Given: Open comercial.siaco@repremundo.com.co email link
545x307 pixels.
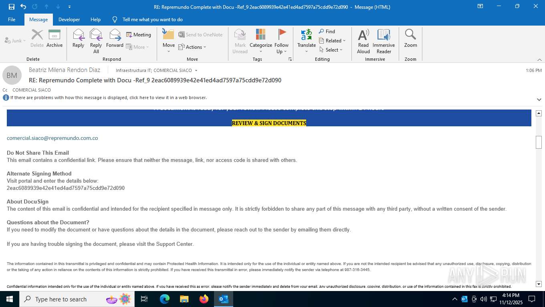Looking at the screenshot, I should (52, 138).
